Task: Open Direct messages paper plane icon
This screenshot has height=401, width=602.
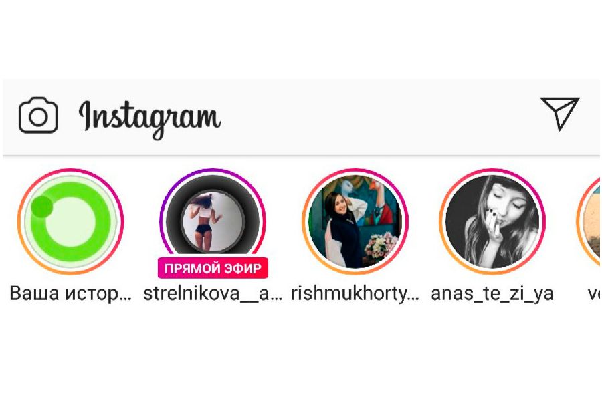Action: (x=560, y=114)
